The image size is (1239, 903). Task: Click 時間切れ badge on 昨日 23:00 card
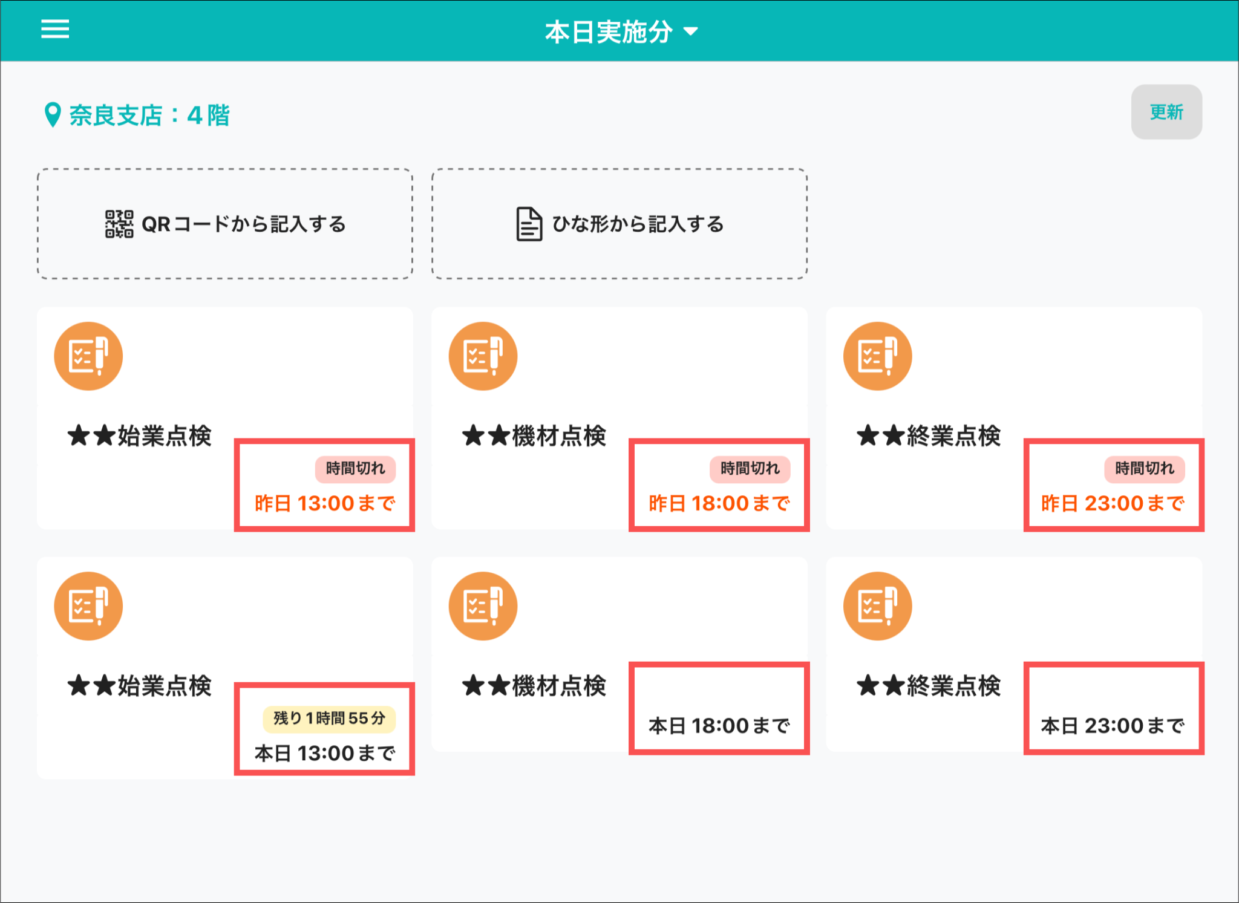click(x=1144, y=469)
